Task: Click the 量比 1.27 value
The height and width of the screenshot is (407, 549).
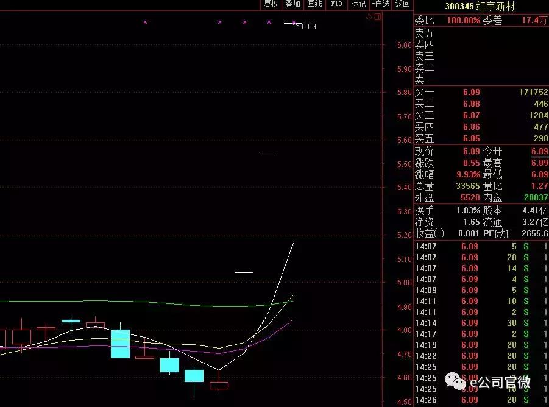Action: pos(540,186)
